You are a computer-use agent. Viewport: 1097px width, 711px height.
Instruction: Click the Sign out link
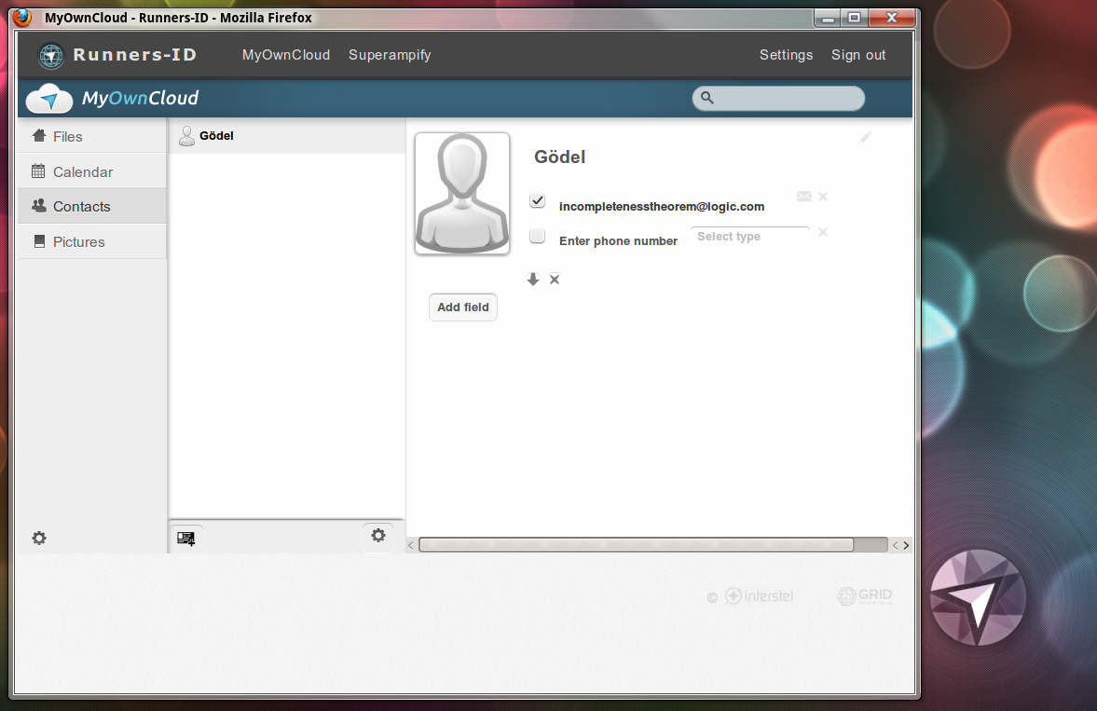858,55
